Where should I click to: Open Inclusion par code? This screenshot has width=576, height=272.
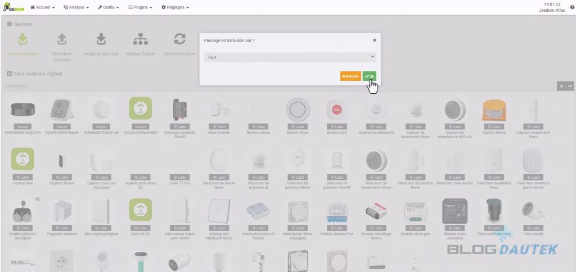click(101, 39)
